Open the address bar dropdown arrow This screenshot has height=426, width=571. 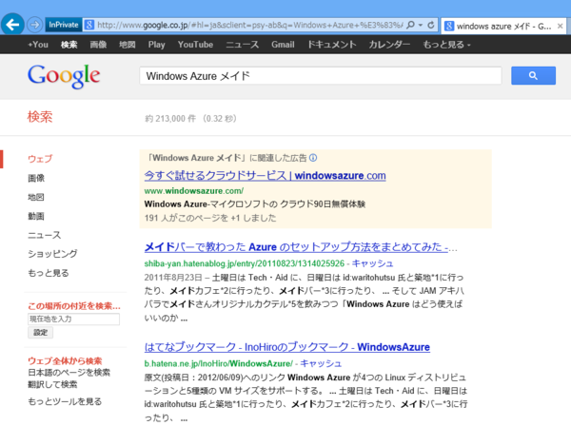tap(421, 25)
